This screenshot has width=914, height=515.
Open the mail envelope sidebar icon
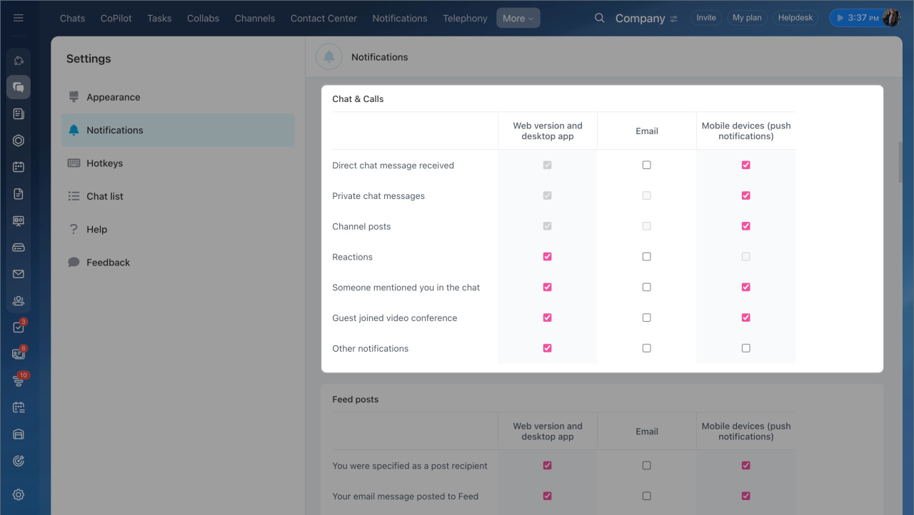pos(19,274)
